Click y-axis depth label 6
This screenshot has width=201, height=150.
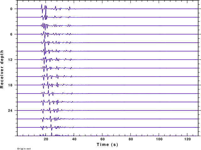(x=11, y=34)
